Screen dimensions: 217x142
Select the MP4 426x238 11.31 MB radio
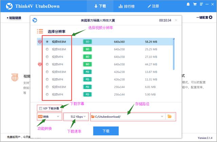tap(47, 79)
